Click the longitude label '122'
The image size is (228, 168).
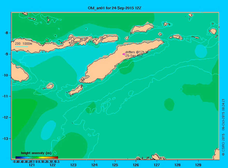[53, 165]
